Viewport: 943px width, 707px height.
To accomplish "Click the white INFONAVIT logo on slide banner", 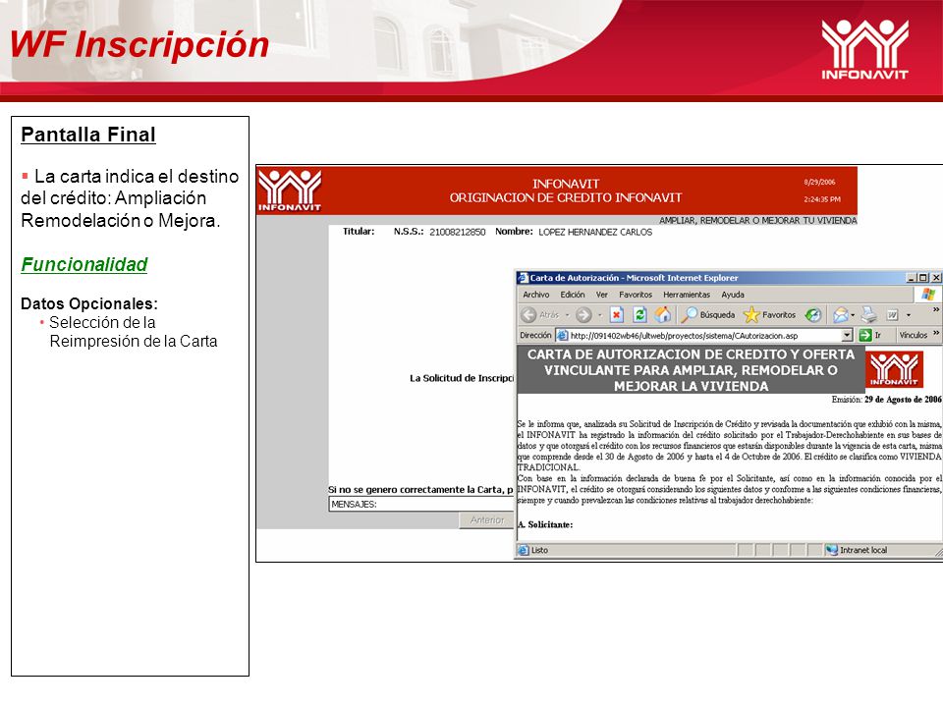I will pyautogui.click(x=864, y=50).
